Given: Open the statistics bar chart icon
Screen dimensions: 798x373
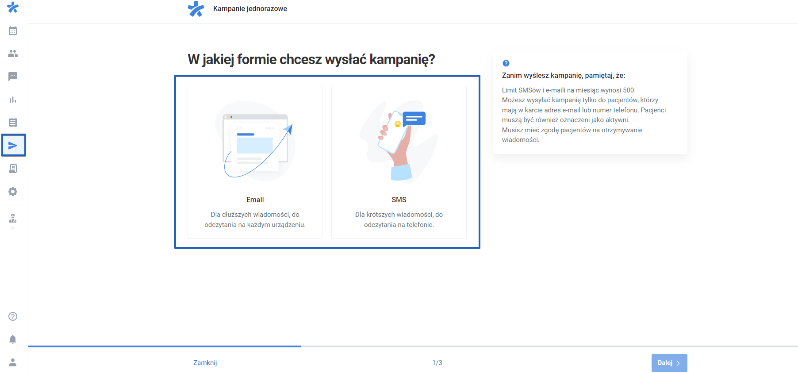Looking at the screenshot, I should pos(13,100).
